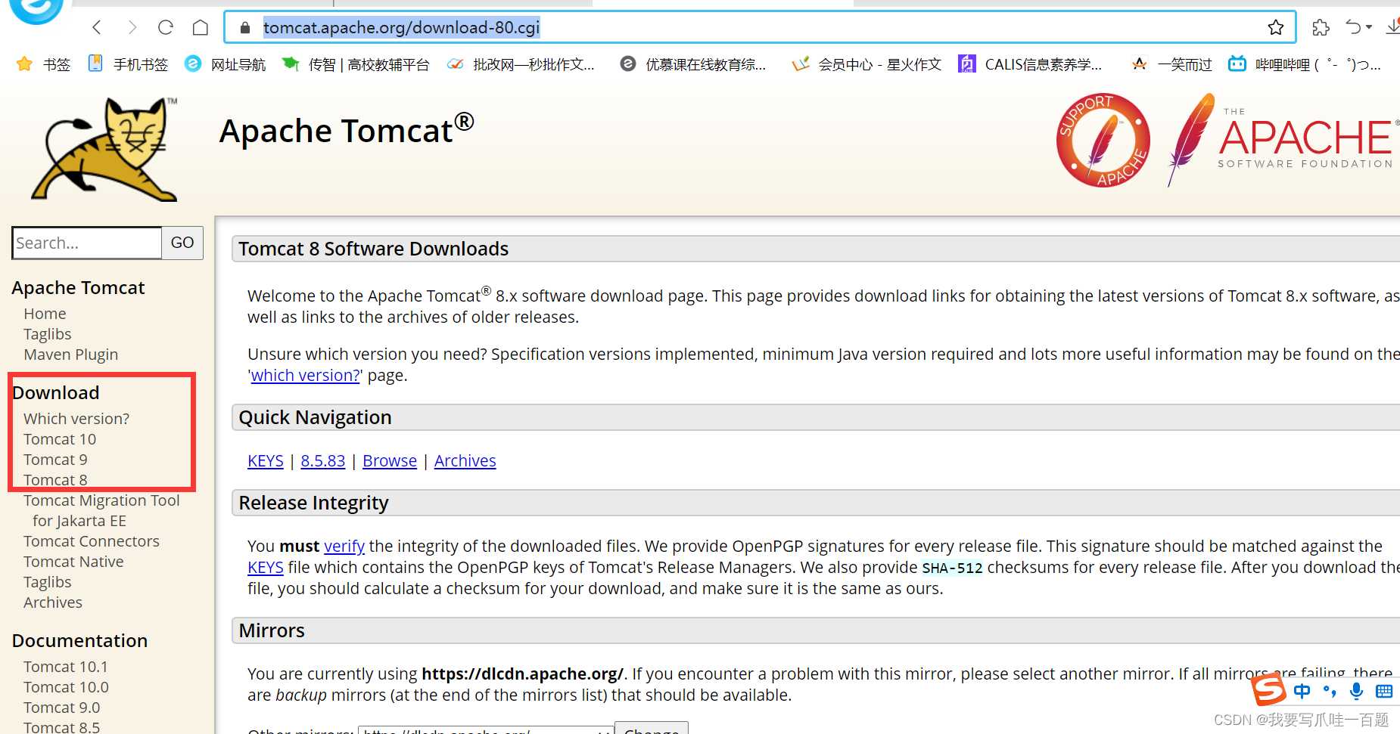Open the 批改网 bookmark

click(521, 64)
